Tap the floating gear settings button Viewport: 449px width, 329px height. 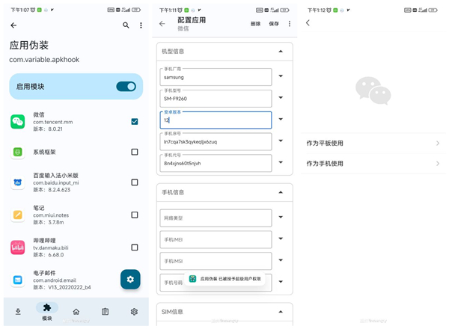click(130, 279)
